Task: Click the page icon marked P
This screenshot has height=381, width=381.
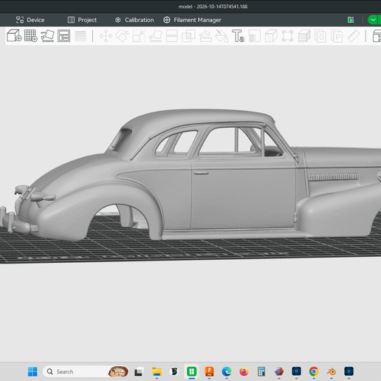Action: point(337,36)
